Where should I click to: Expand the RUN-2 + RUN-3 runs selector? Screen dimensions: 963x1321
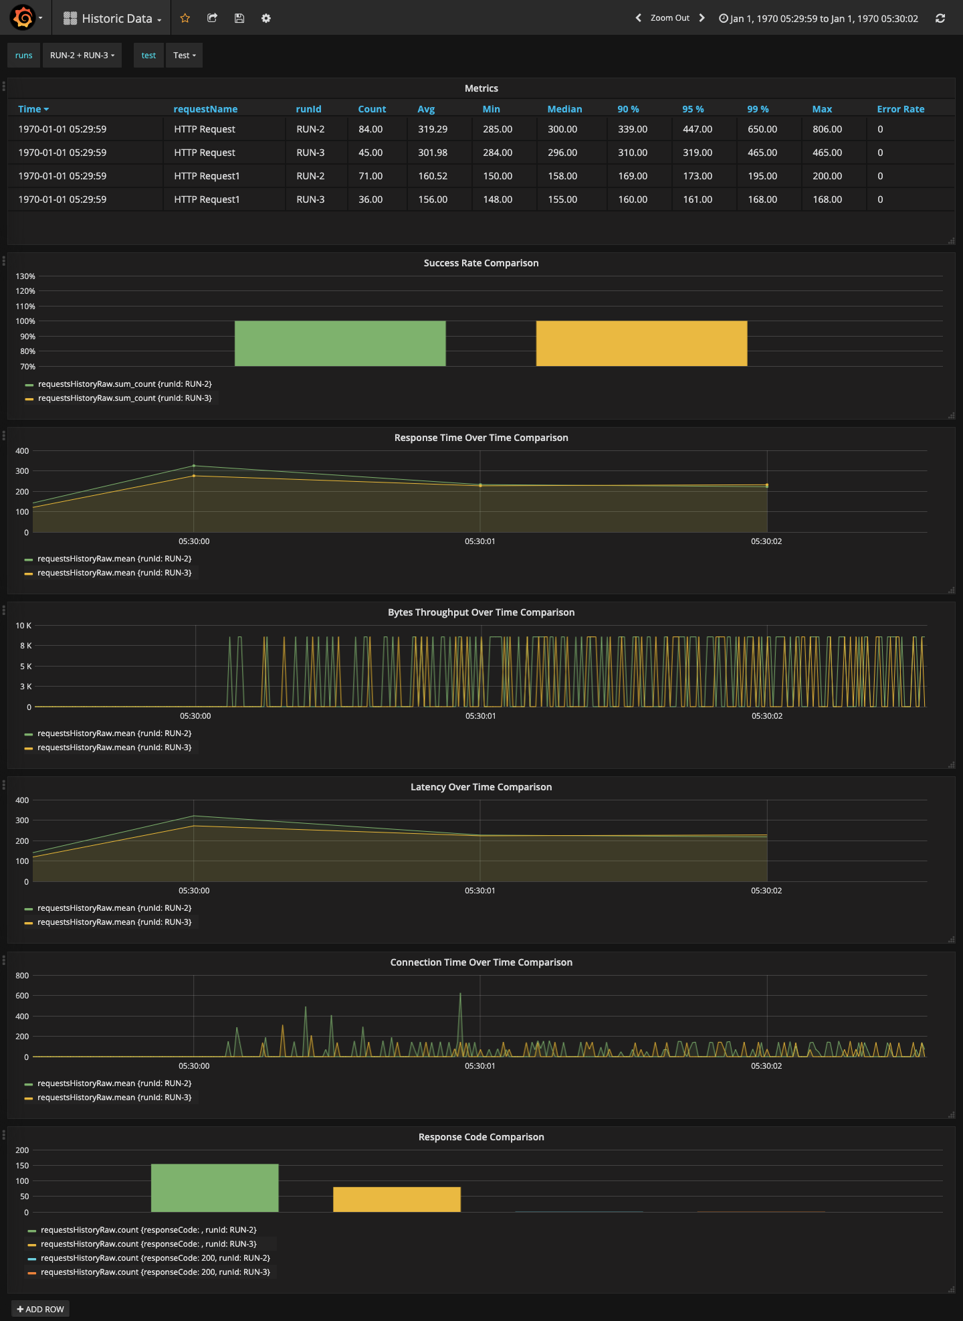(x=82, y=56)
